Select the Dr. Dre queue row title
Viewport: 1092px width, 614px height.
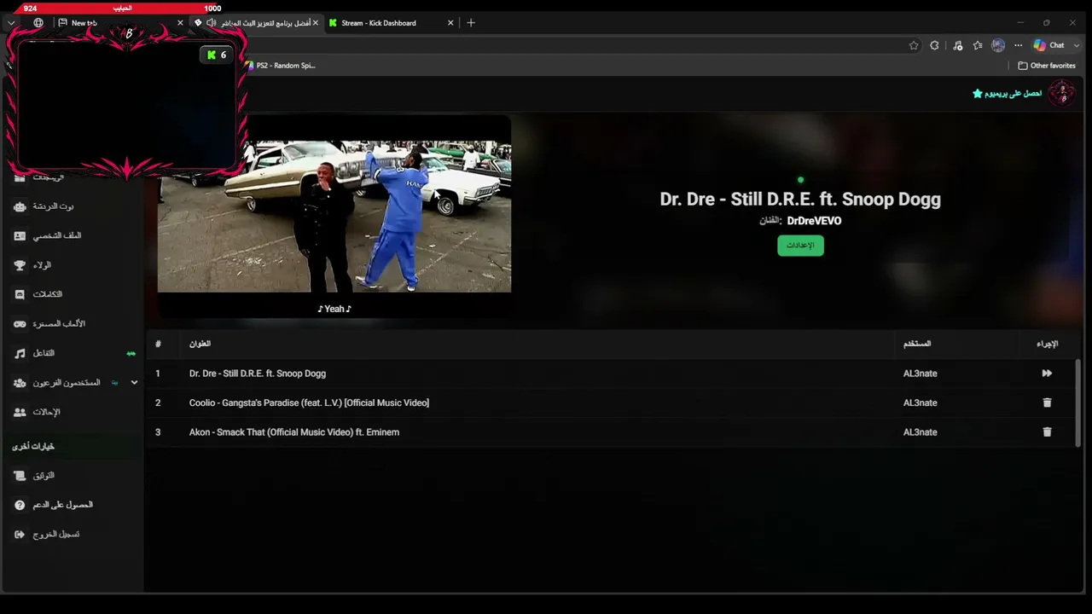tap(258, 374)
